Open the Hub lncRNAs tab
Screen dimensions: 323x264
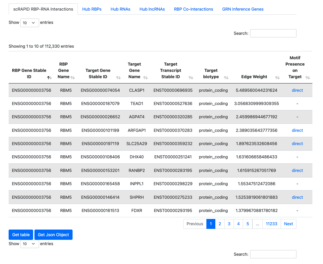152,9
